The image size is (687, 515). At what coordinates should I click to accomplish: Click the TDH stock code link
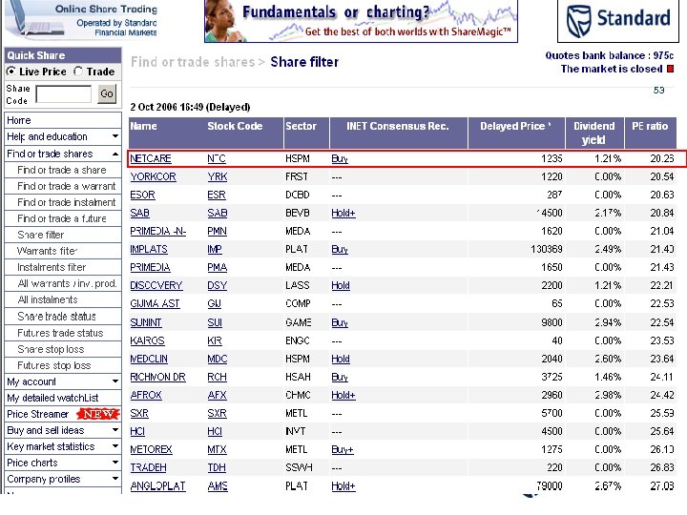pos(217,467)
